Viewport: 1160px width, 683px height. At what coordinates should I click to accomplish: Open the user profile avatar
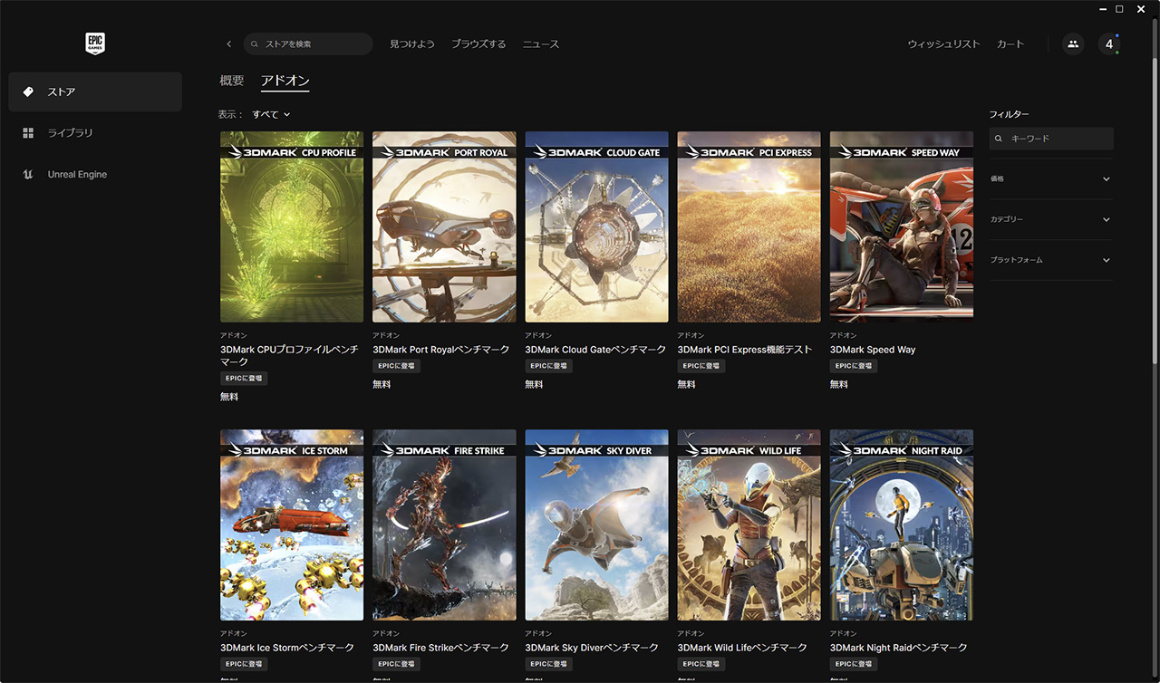pyautogui.click(x=1108, y=44)
